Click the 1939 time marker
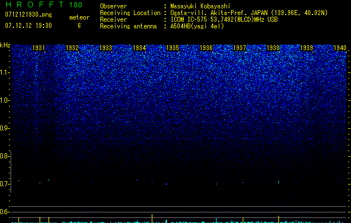351x223 pixels. point(306,48)
